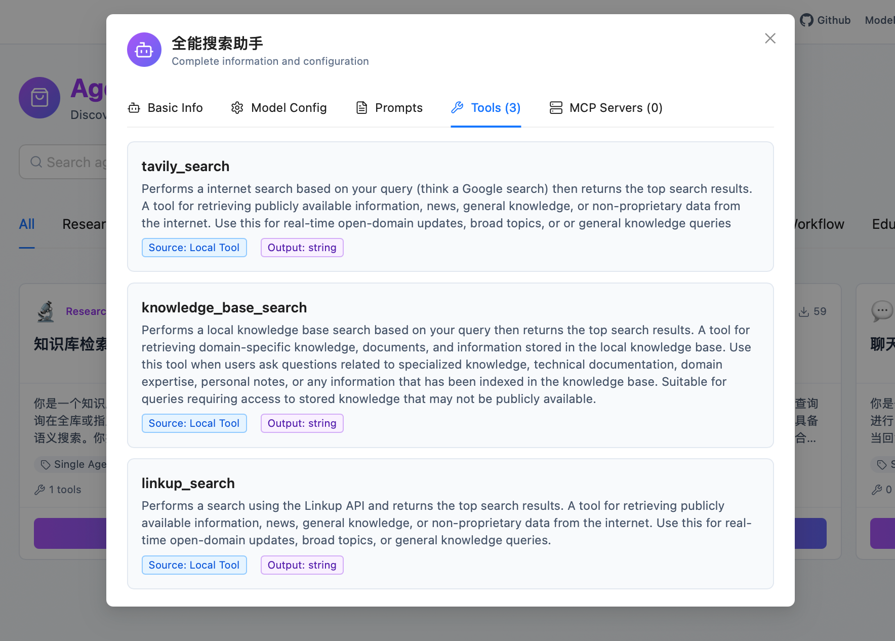Image resolution: width=895 pixels, height=641 pixels.
Task: Click the linkup_search tool heading
Action: pyautogui.click(x=188, y=483)
